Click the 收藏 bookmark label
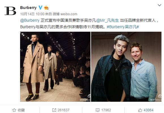This screenshot has width=164, height=113. tap(21, 110)
